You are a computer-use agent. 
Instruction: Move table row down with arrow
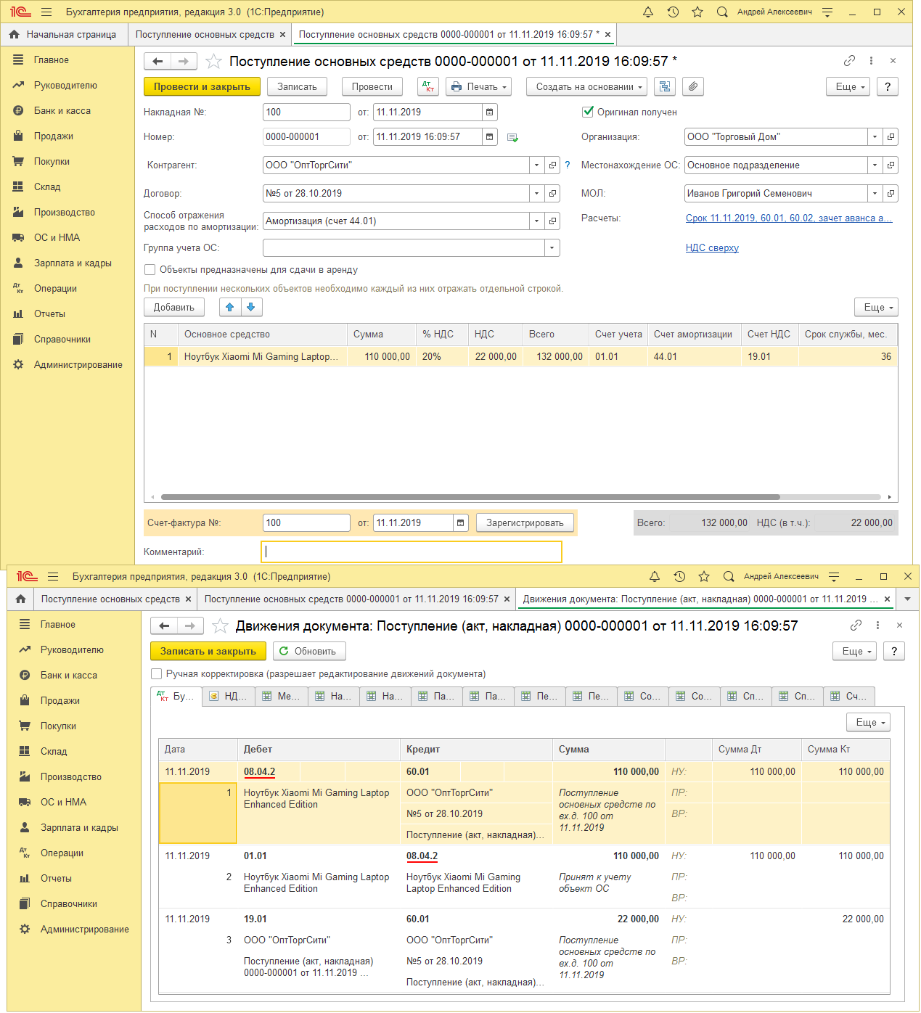(251, 307)
